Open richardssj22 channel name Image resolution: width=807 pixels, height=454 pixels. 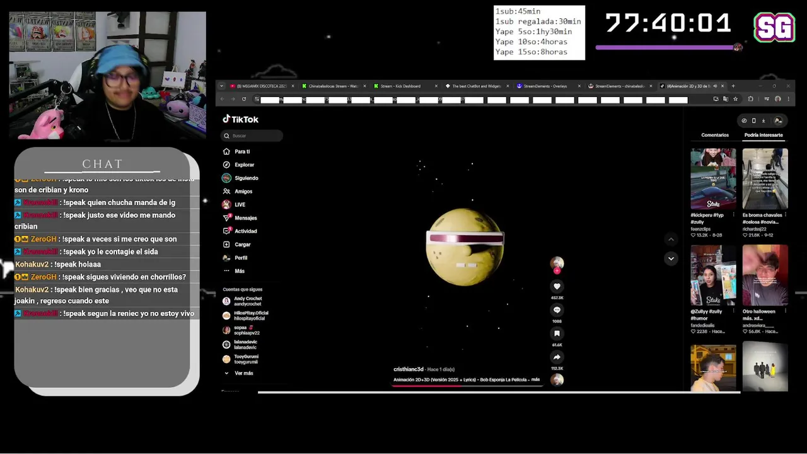point(753,229)
